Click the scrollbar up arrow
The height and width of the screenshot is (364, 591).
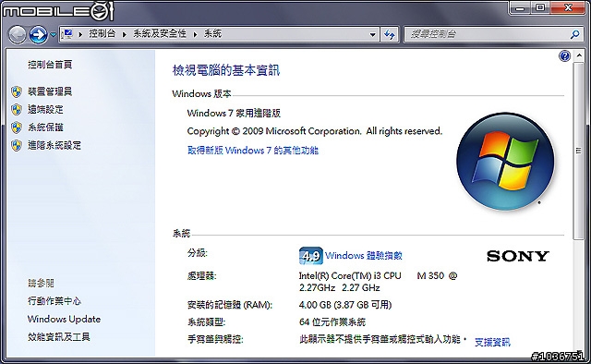coord(578,56)
